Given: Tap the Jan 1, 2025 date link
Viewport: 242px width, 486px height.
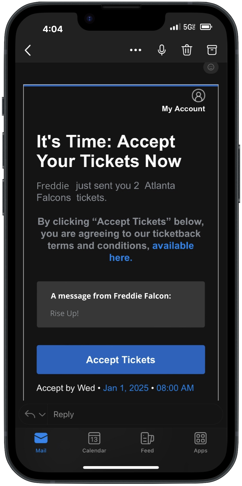Looking at the screenshot, I should 126,388.
